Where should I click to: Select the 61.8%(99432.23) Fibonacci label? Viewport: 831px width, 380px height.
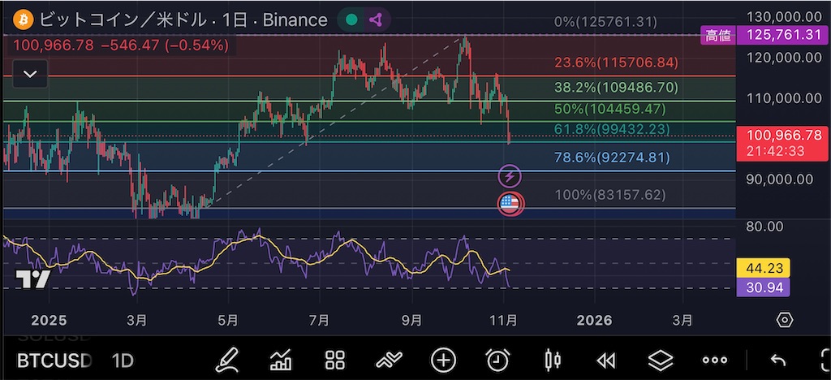[612, 129]
